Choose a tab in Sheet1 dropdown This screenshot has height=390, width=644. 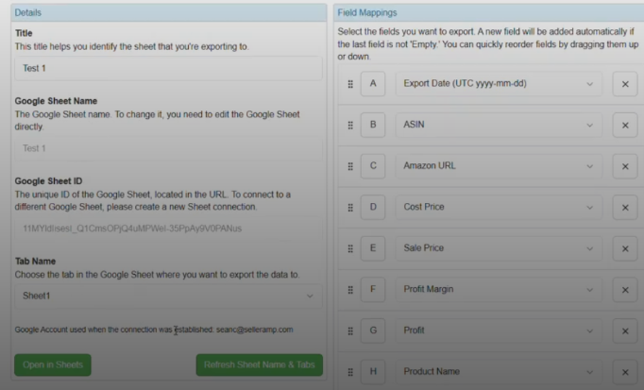point(168,296)
